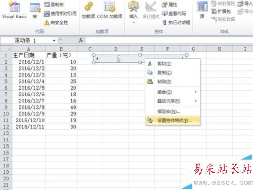Select column H header
Screen dimensions: 253x190
click(x=219, y=49)
